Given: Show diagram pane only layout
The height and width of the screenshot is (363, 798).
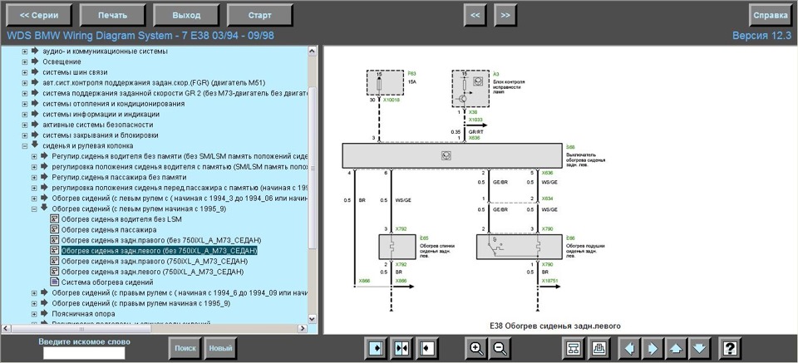Looking at the screenshot, I should [x=427, y=348].
